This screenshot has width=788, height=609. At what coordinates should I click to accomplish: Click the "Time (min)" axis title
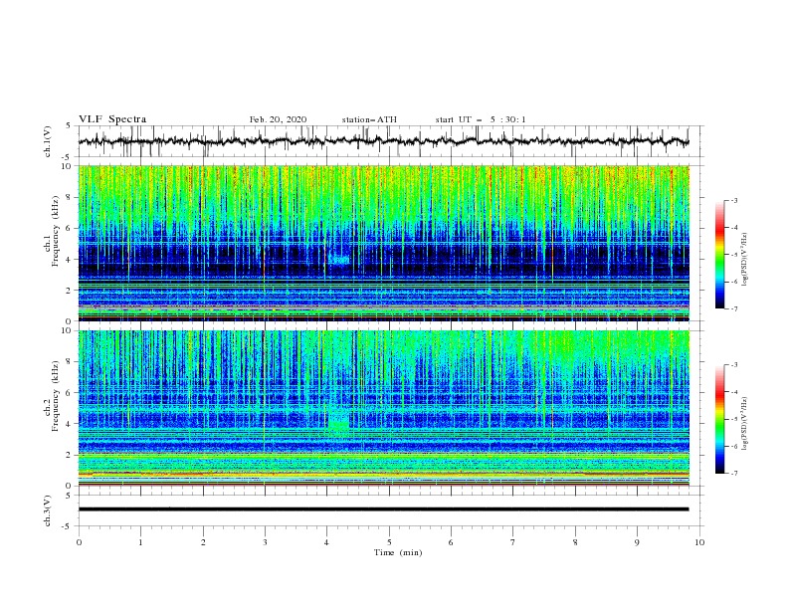click(398, 552)
